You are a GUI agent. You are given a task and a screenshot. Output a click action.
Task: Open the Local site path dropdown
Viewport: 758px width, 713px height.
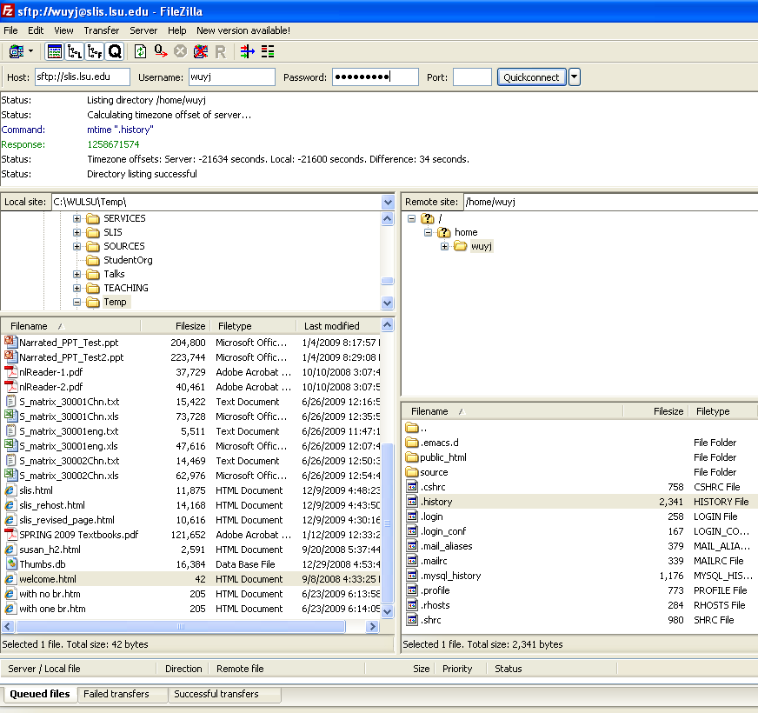coord(388,203)
